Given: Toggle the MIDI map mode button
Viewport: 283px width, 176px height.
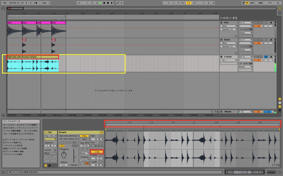Looking at the screenshot, I should coord(261,3).
